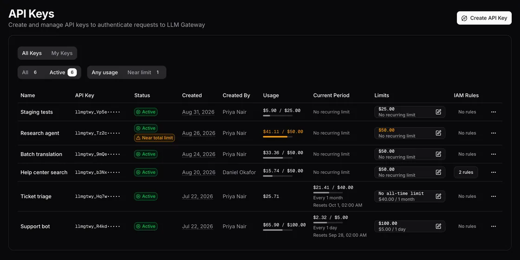The image size is (520, 260).
Task: Open the 2 rules IAM badge
Action: pos(466,172)
